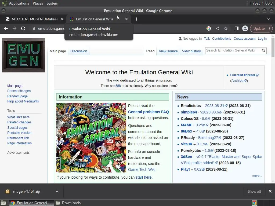This screenshot has width=275, height=206.
Task: Click the EMU GEN wiki logo
Action: [x=24, y=55]
